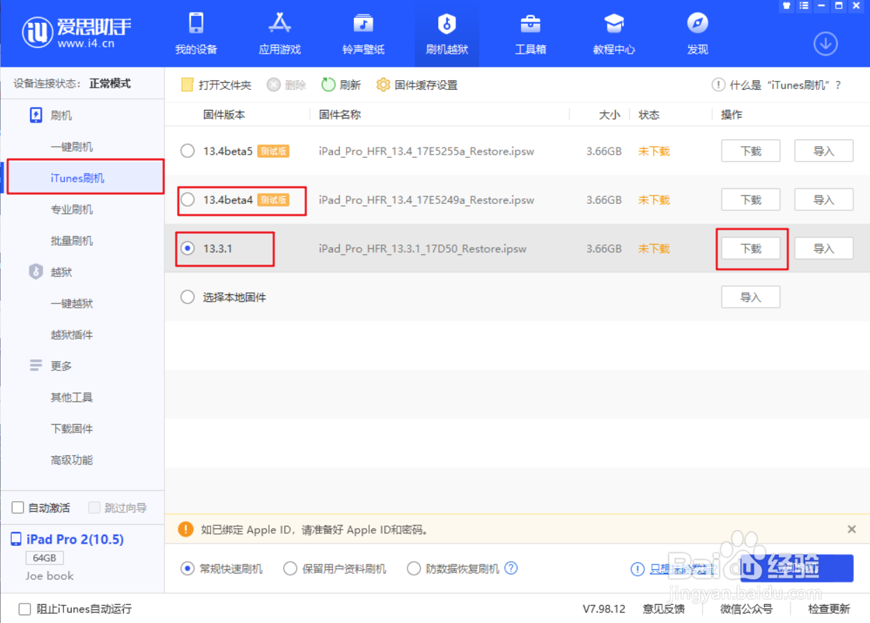Open the 一键越狱 menu item
The image size is (870, 623).
[72, 303]
